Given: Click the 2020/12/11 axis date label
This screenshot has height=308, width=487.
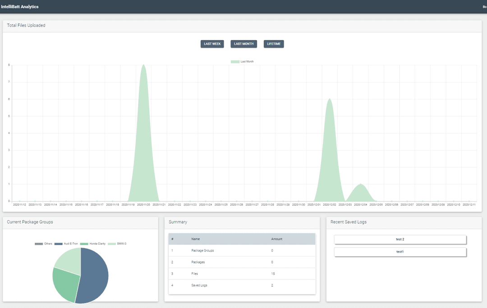Looking at the screenshot, I should click(469, 205).
